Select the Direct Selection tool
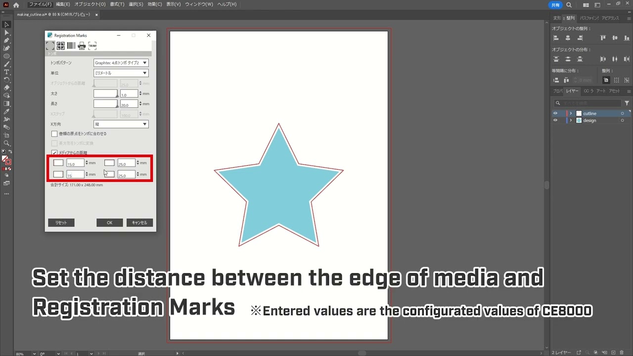Viewport: 633px width, 356px height. pos(6,32)
